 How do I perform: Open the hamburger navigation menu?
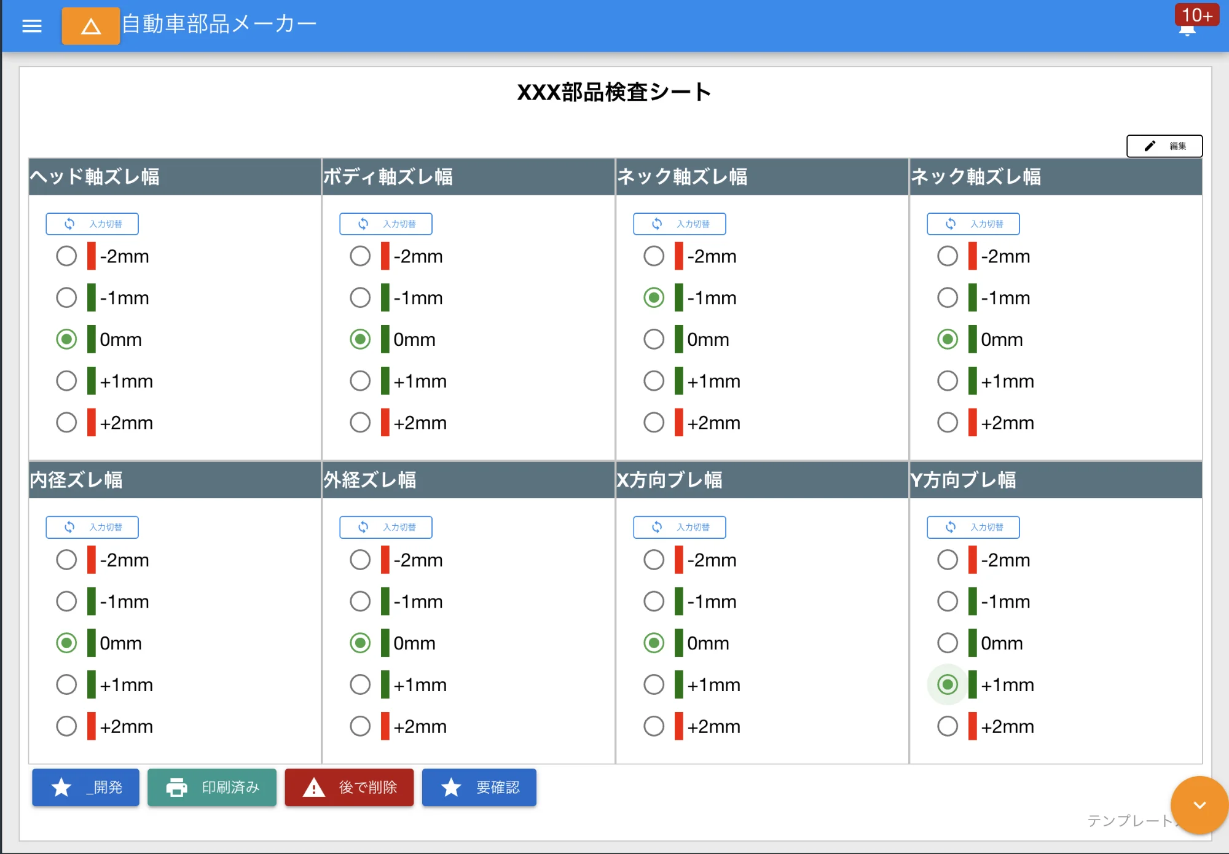pos(31,26)
